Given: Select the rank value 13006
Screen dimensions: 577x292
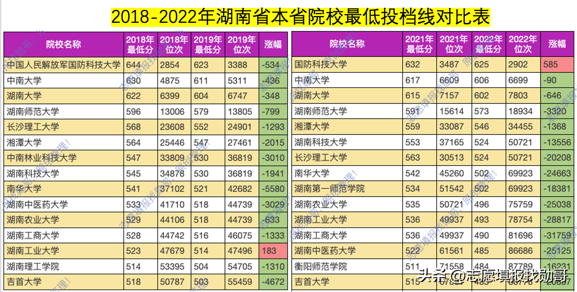Looking at the screenshot, I should (172, 112).
